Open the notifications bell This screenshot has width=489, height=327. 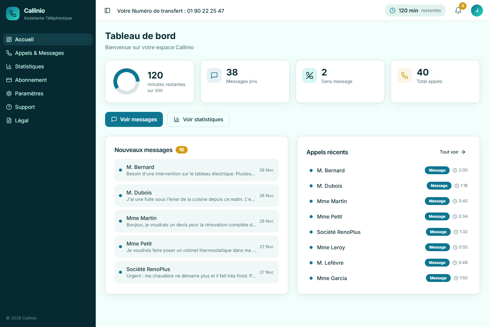pos(458,11)
